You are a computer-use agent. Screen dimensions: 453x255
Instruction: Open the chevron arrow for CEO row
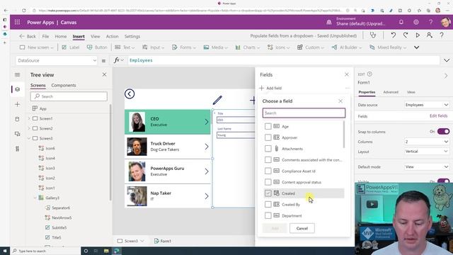pyautogui.click(x=207, y=122)
